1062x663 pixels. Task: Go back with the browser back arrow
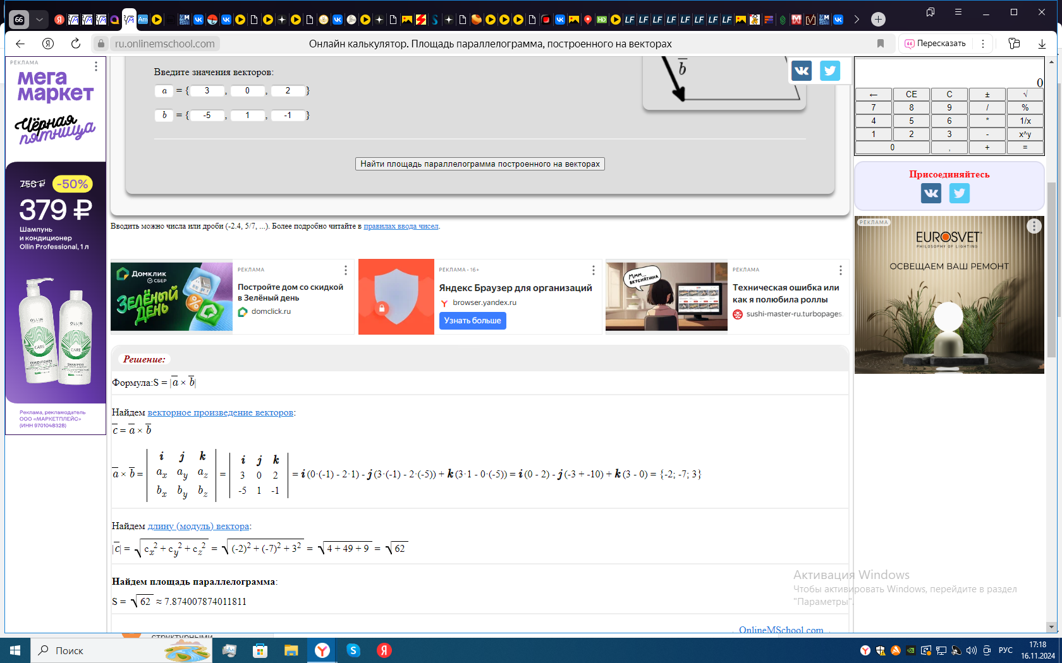click(20, 44)
